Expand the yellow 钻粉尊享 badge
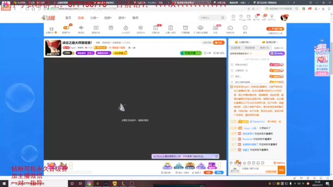The height and width of the screenshot is (187, 333). pyautogui.click(x=120, y=53)
